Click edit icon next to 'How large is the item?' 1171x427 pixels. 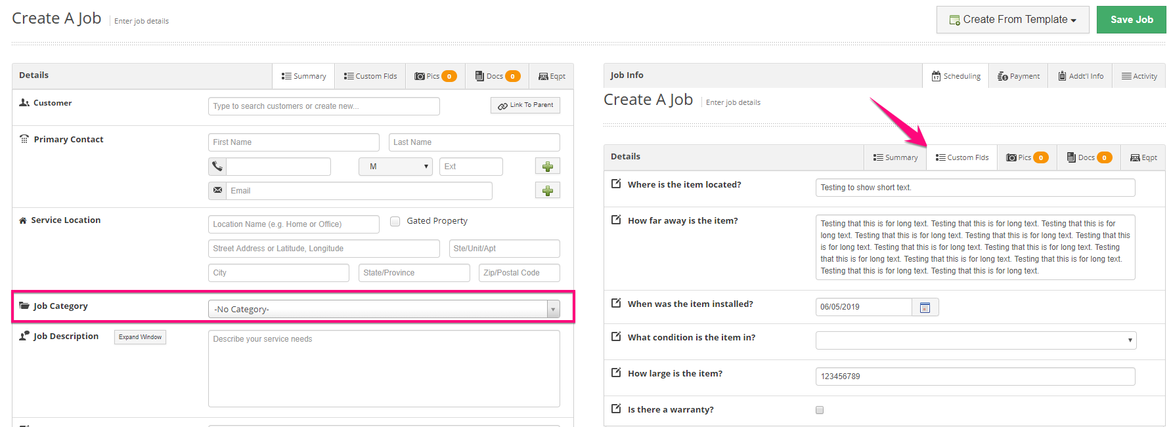click(x=616, y=373)
